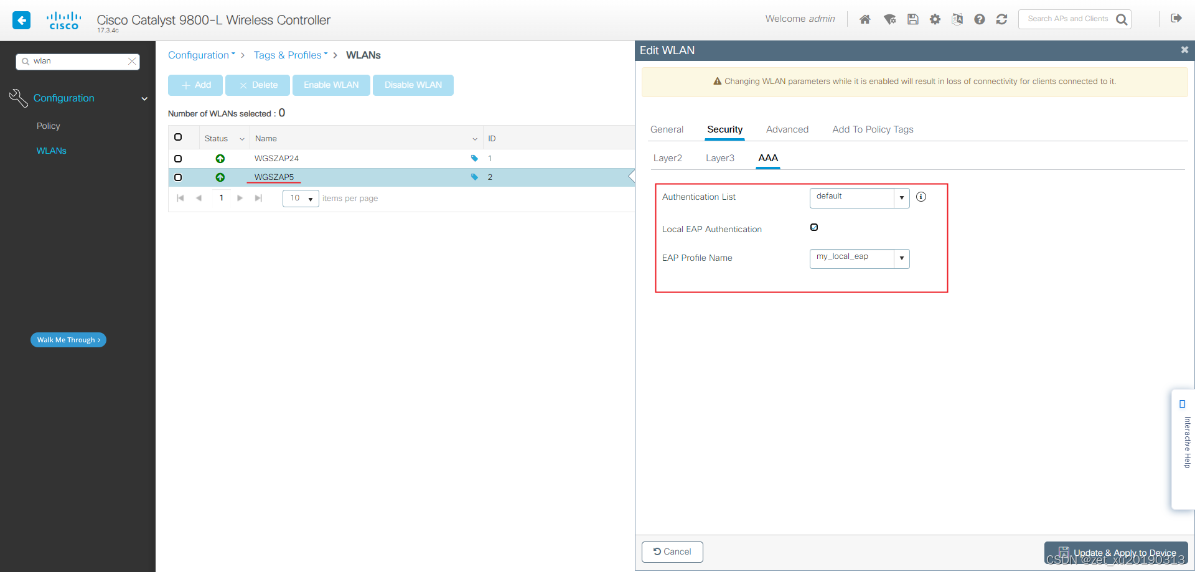Click page number 1 in the pager
This screenshot has width=1195, height=572.
click(x=221, y=198)
